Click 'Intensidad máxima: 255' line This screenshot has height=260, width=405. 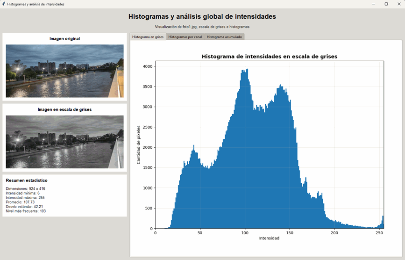tap(25, 198)
